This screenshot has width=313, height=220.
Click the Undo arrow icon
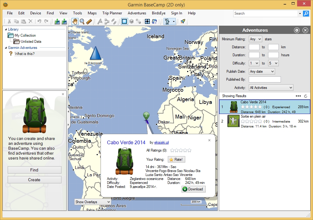39,21
